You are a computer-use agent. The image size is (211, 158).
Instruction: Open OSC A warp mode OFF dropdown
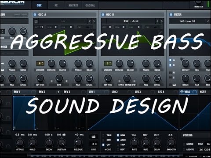(59, 85)
